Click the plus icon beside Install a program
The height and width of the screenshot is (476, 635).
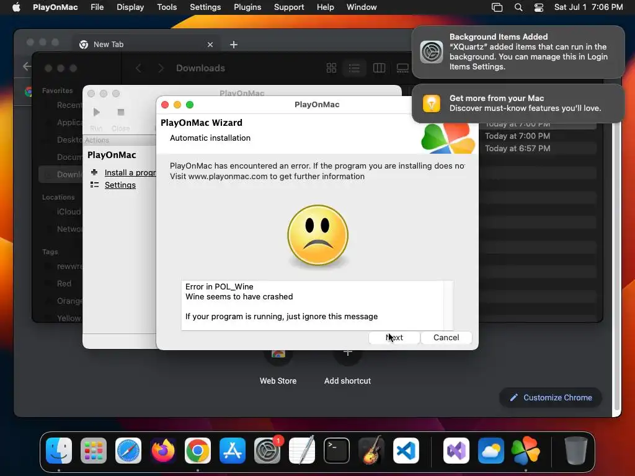tap(94, 172)
